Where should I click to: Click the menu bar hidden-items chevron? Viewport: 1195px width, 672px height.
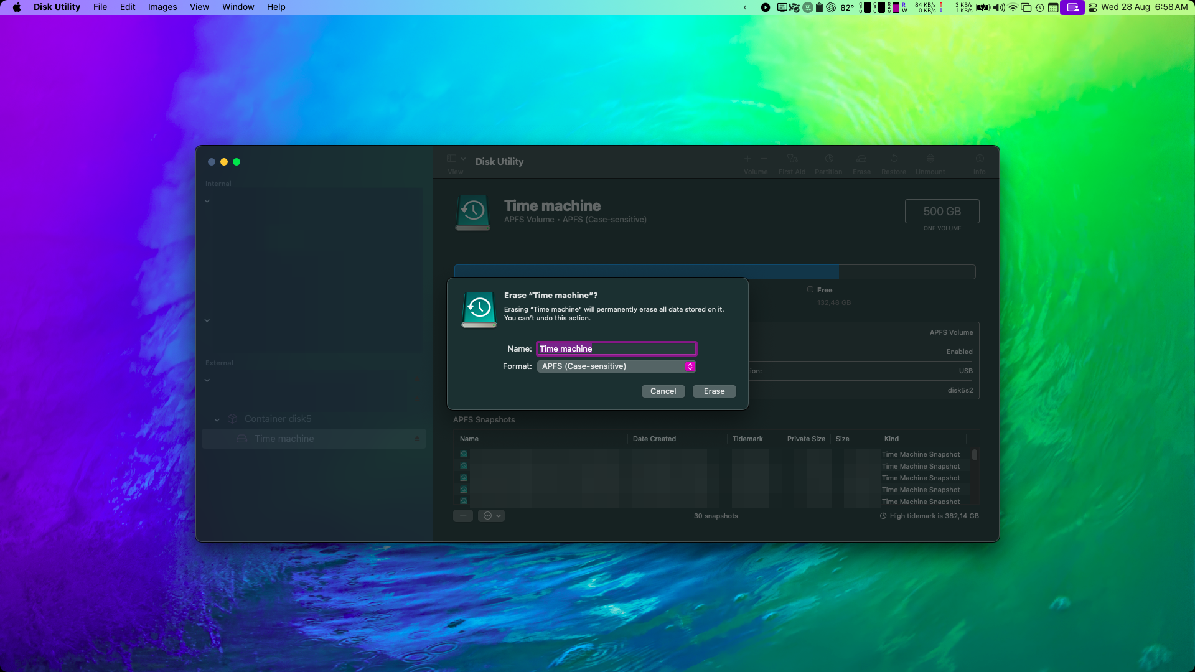tap(745, 7)
